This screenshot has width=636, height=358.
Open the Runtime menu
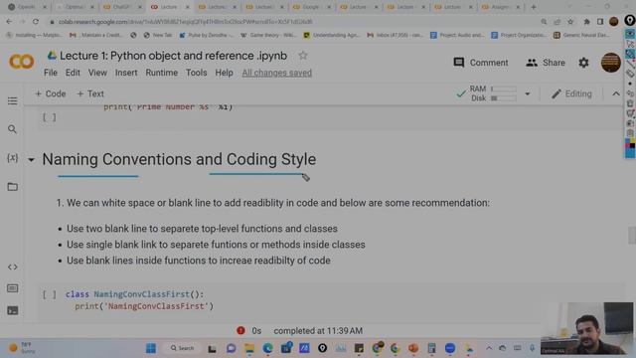pos(161,73)
